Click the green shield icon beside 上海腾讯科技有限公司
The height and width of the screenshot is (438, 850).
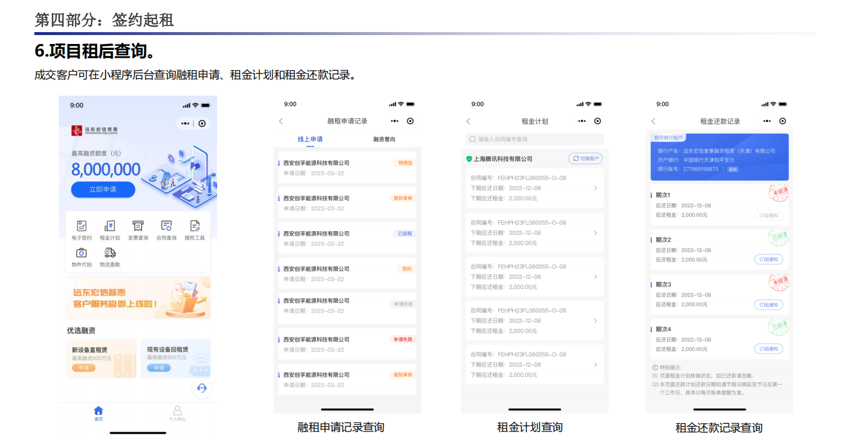(x=469, y=159)
